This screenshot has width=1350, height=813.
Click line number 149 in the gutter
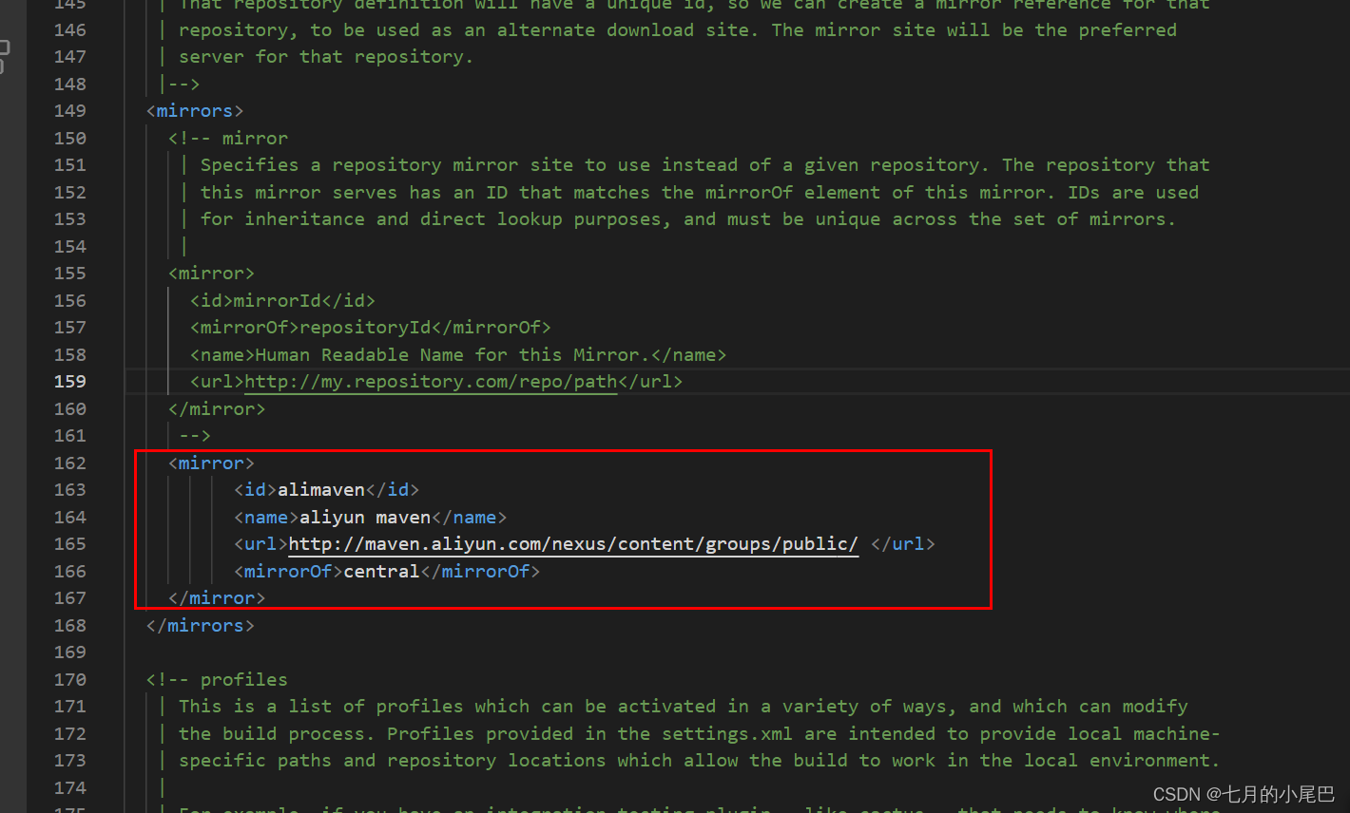(70, 111)
